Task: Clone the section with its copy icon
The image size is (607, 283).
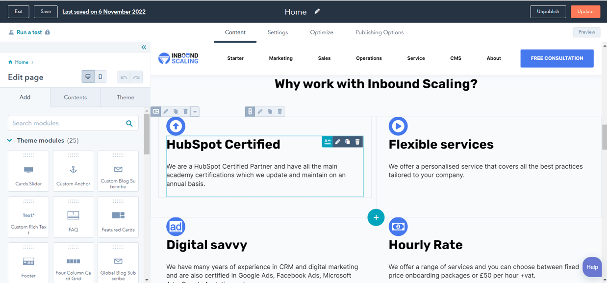Action: click(x=176, y=111)
